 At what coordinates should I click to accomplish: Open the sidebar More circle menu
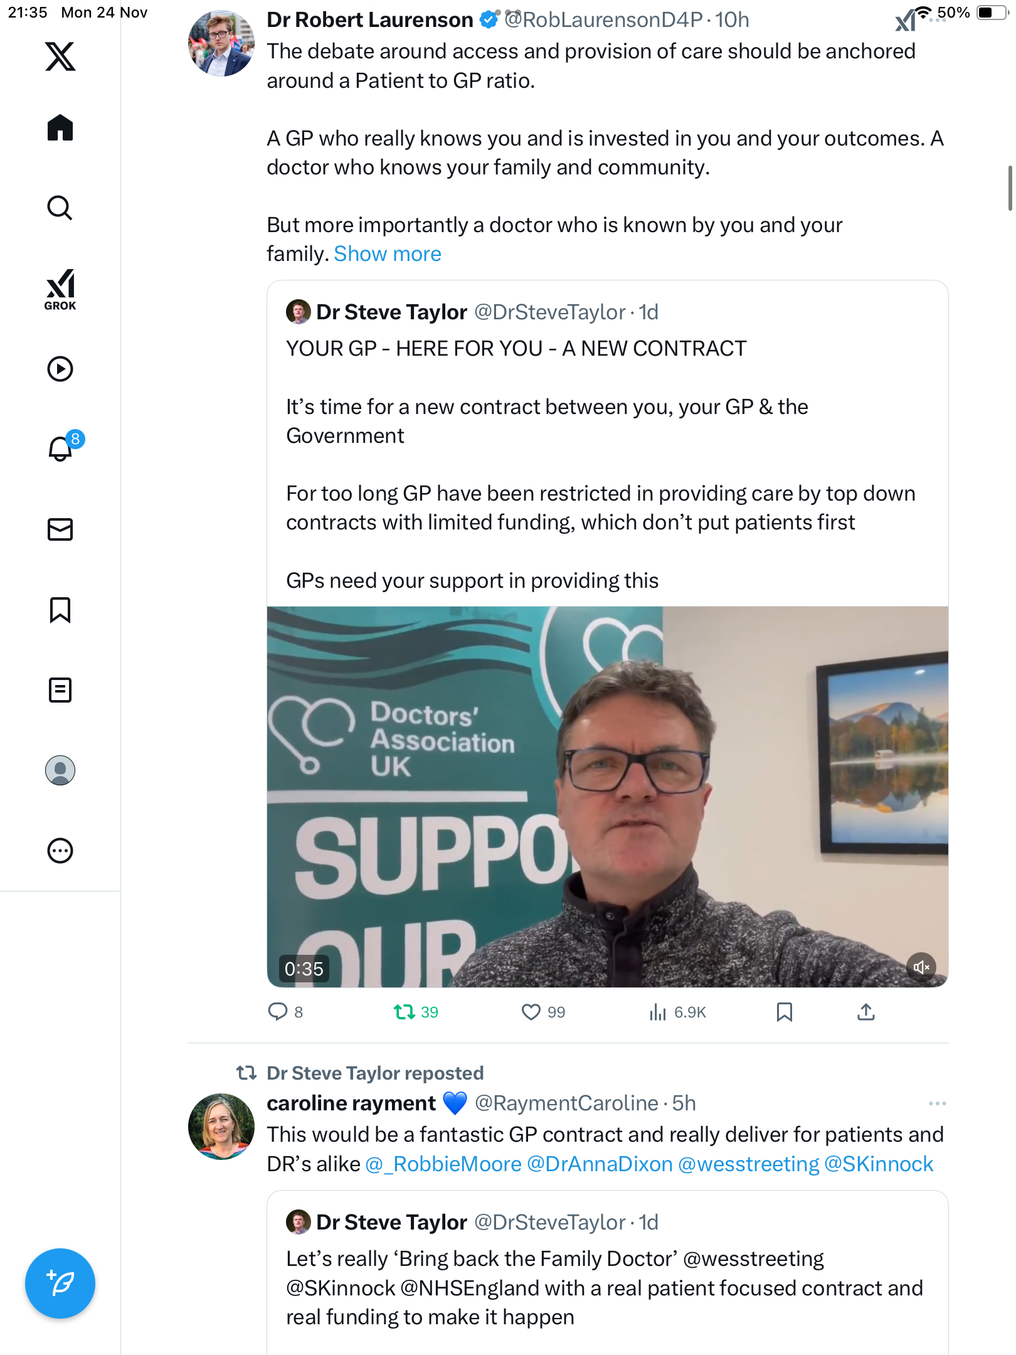pyautogui.click(x=60, y=851)
